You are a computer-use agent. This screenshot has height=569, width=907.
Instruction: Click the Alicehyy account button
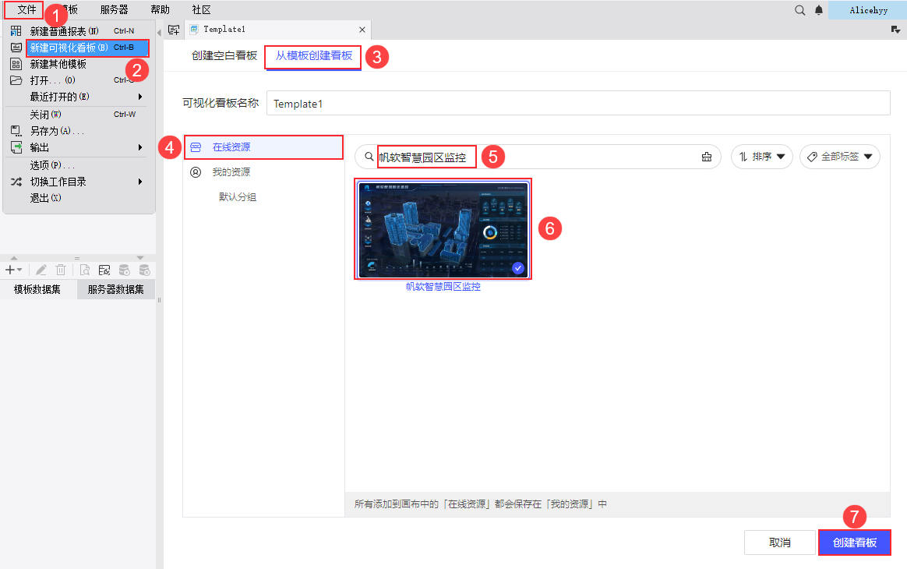868,10
